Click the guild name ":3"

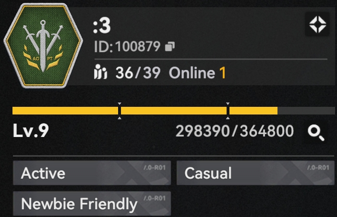click(x=102, y=25)
